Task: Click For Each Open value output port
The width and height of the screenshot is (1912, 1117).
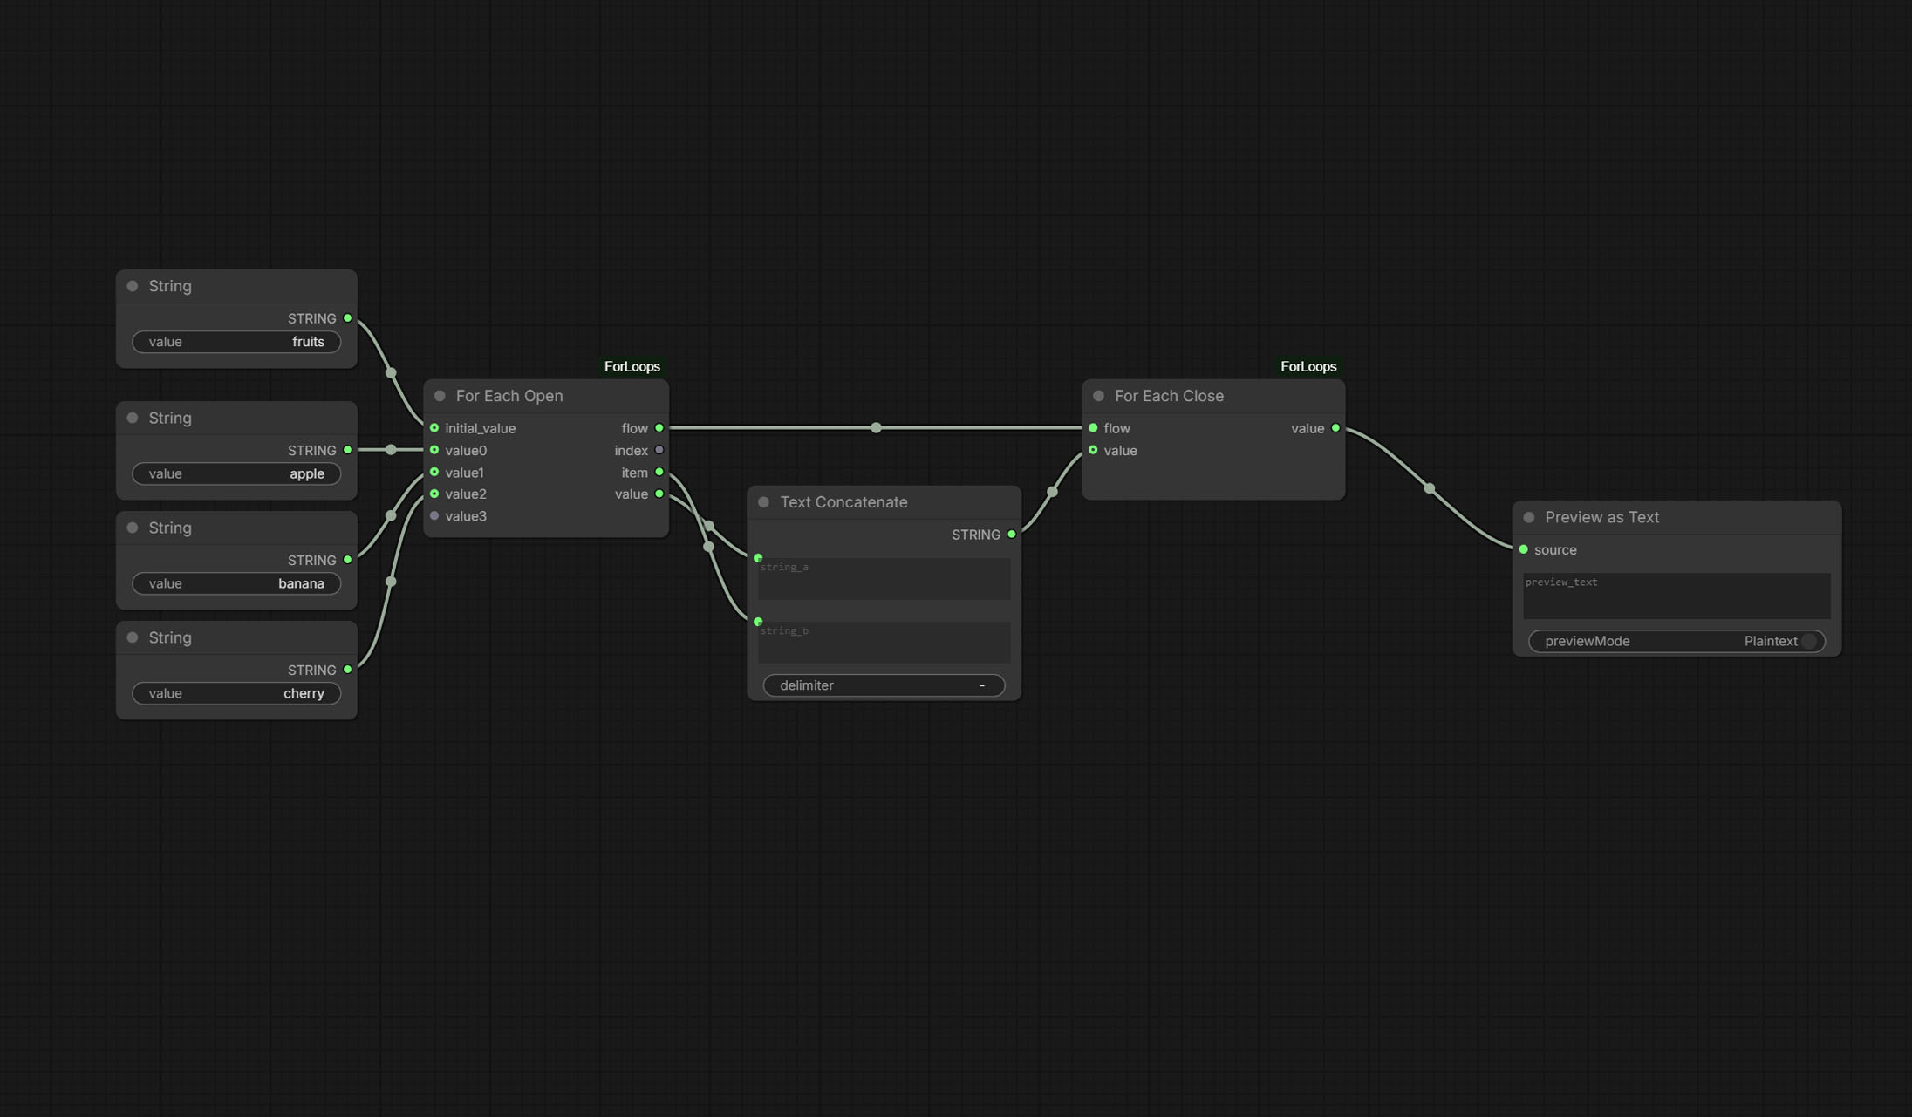Action: click(659, 494)
